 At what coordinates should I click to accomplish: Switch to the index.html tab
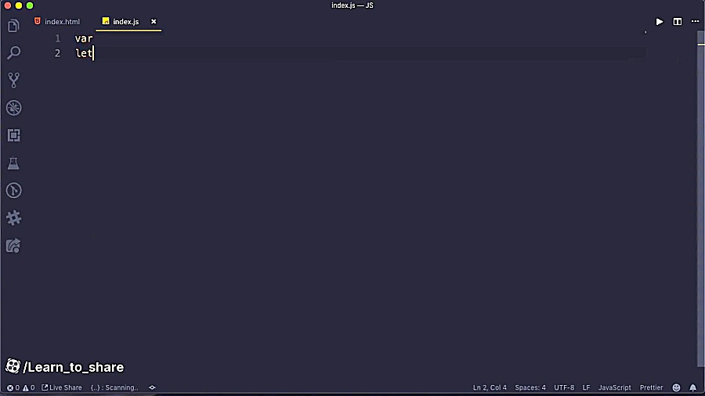click(57, 22)
